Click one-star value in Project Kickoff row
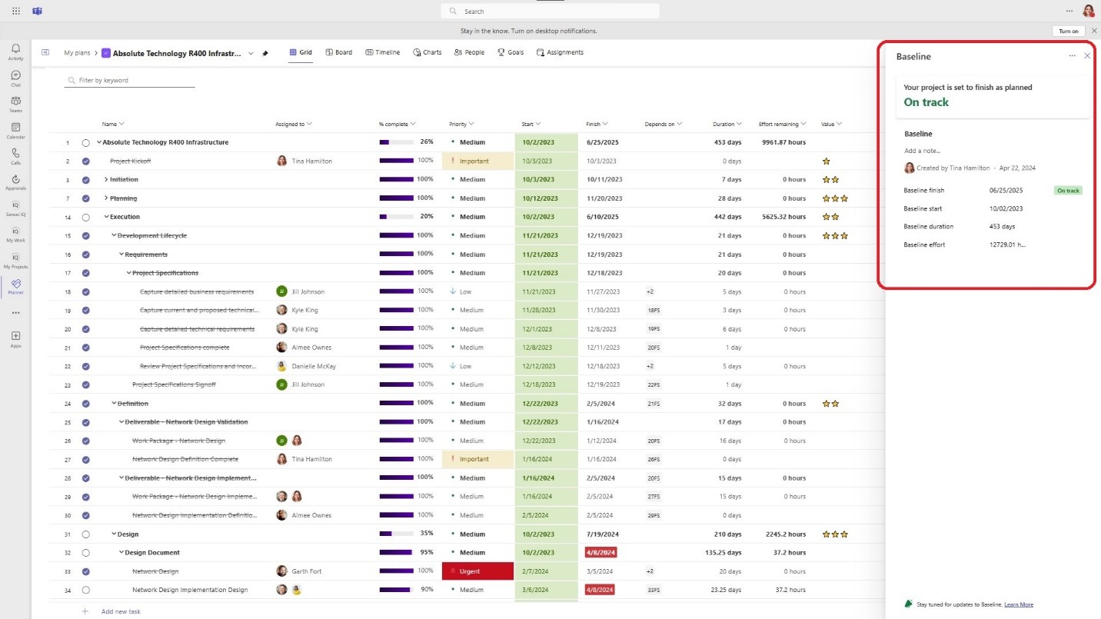The width and height of the screenshot is (1101, 619). pos(826,161)
